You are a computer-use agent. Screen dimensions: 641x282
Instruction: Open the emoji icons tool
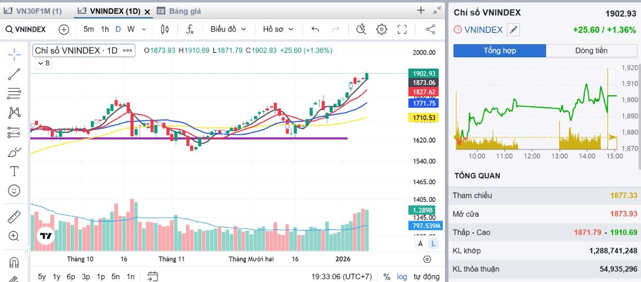click(x=14, y=190)
